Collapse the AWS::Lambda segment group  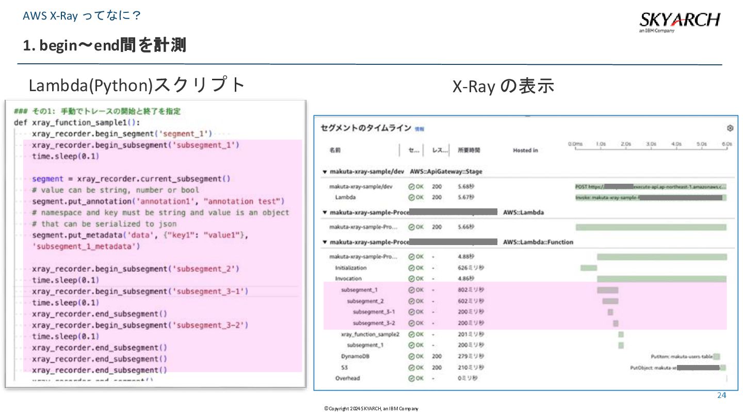pos(325,212)
